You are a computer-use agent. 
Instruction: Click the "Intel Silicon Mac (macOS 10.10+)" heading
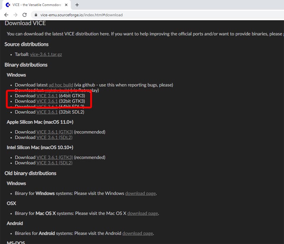(x=40, y=147)
